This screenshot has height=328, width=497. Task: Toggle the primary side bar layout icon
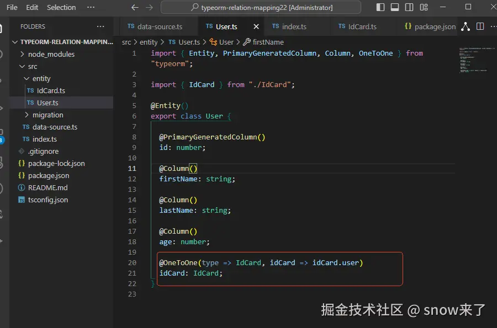point(380,8)
